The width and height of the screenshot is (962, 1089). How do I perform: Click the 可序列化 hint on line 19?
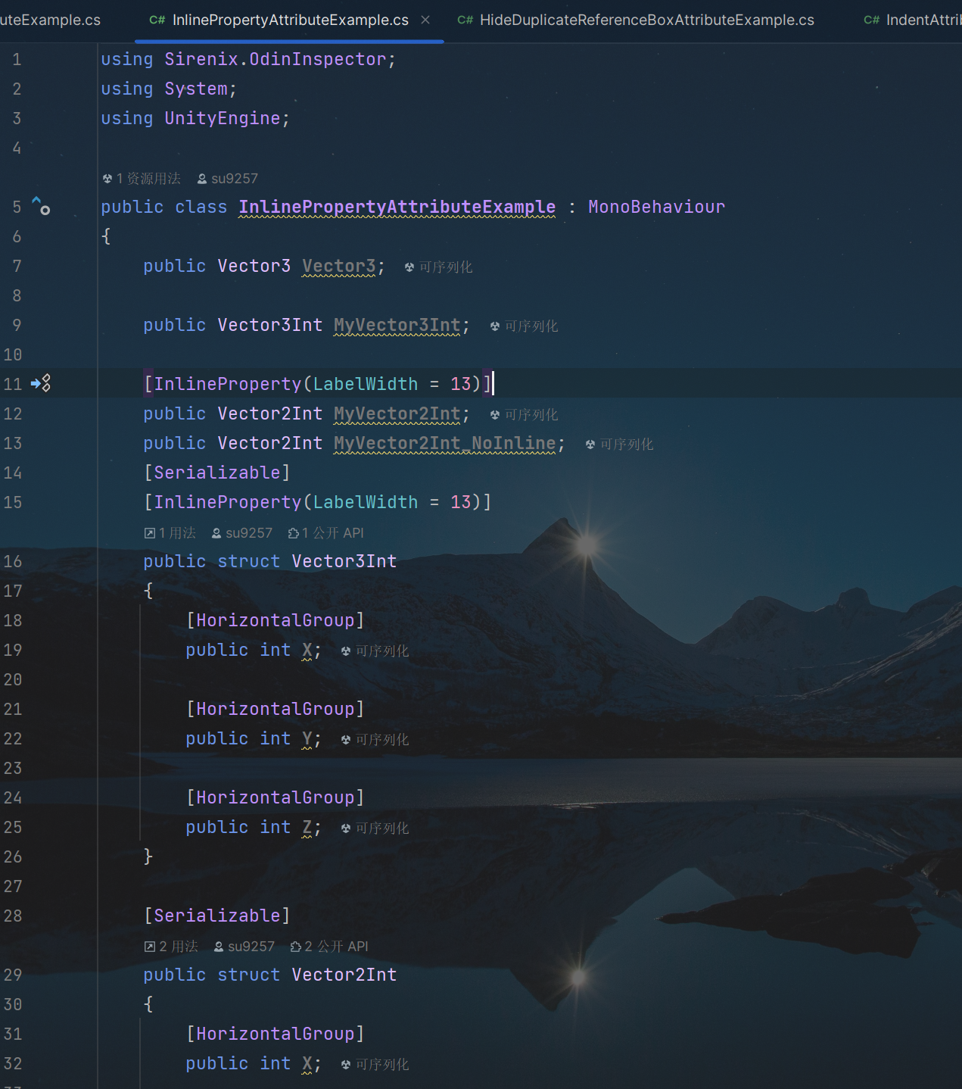click(x=375, y=651)
